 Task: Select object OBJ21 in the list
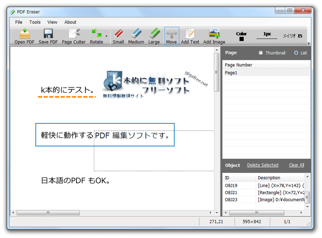tap(231, 193)
